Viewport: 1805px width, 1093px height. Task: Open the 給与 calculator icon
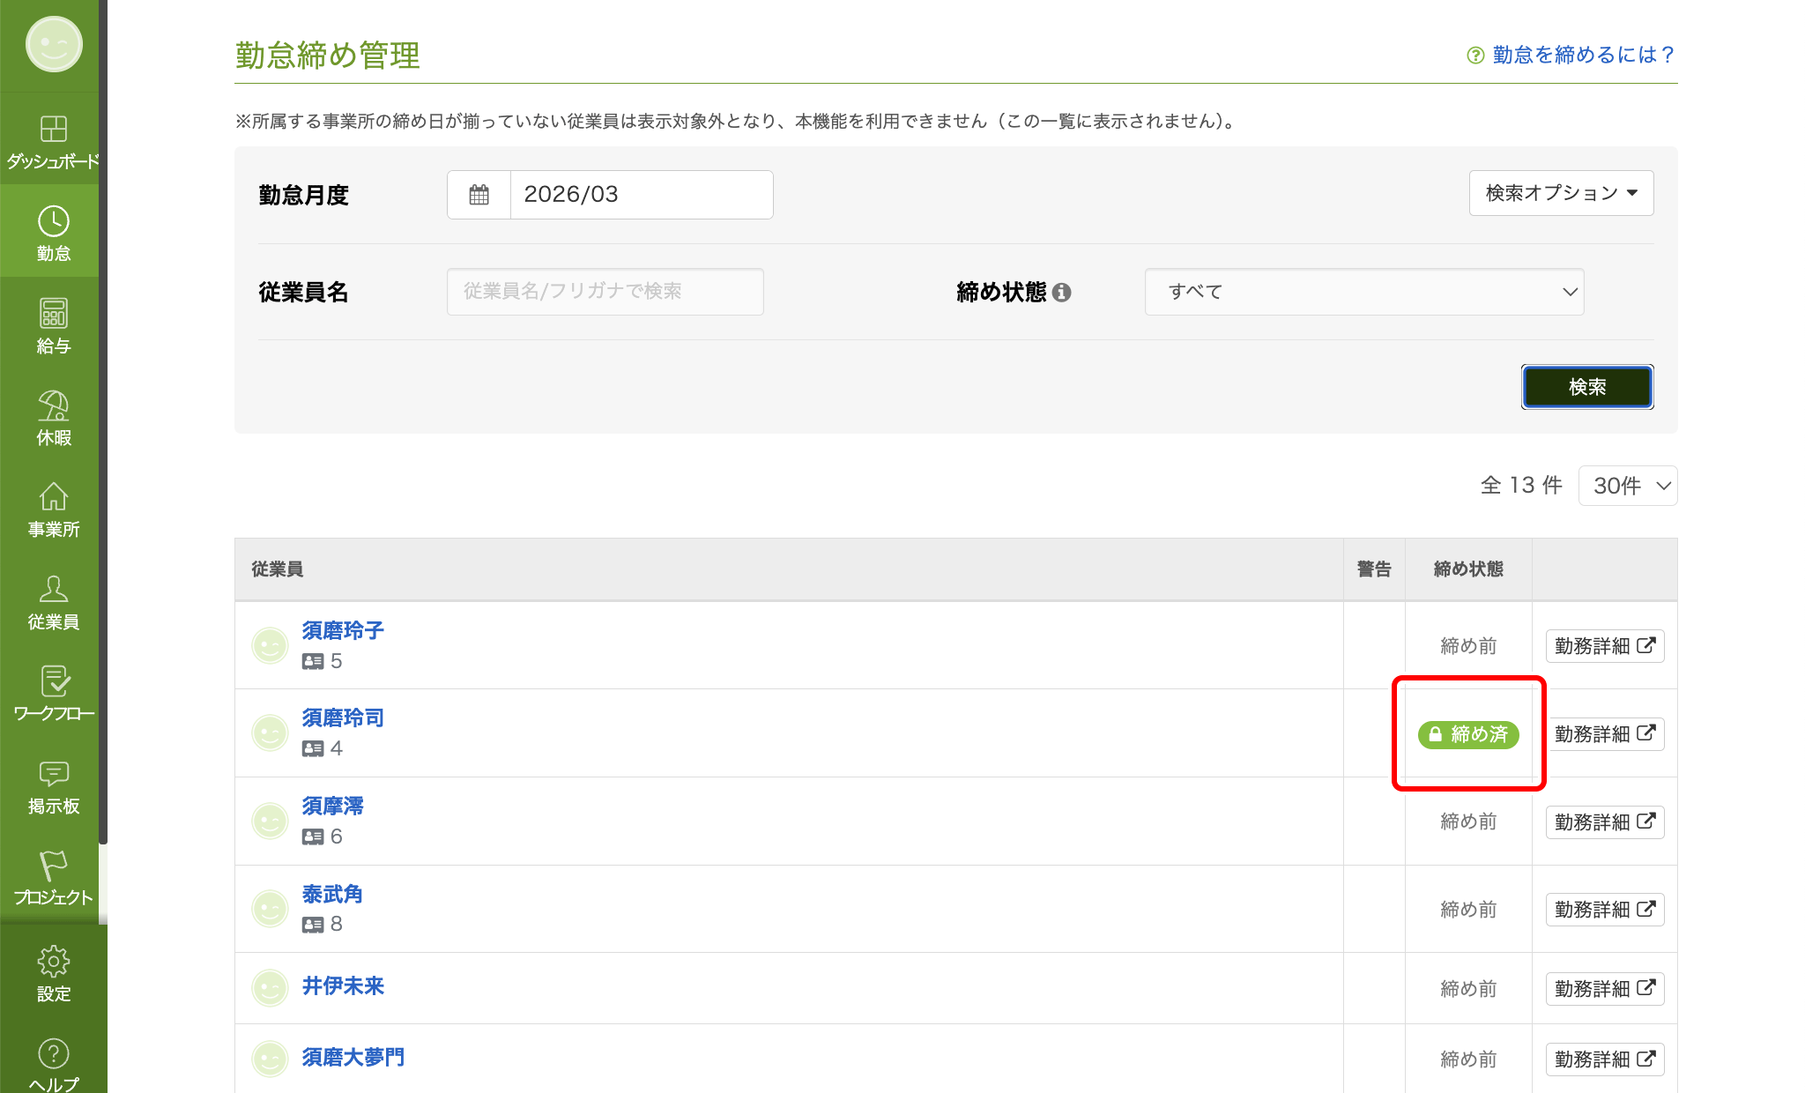53,315
